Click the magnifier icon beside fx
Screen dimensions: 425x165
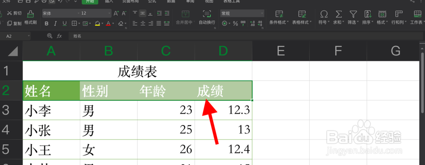tap(49, 36)
